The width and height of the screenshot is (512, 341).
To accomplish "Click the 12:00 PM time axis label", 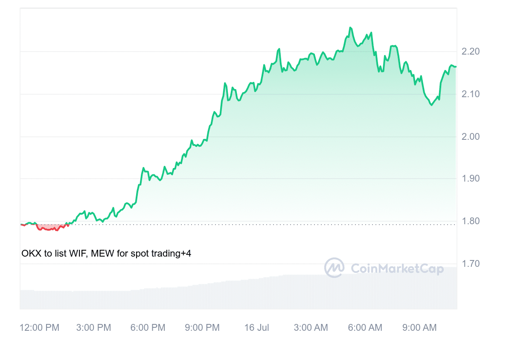I will (40, 328).
